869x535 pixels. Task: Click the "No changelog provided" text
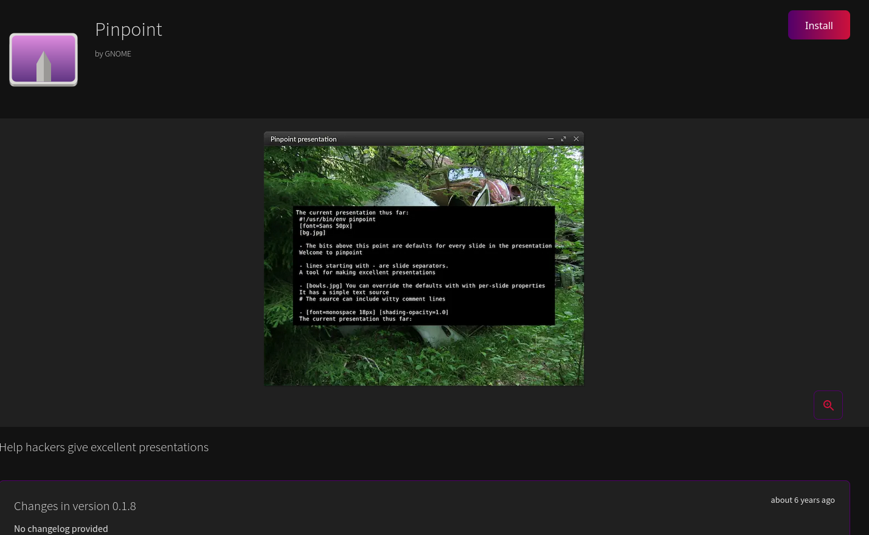pos(61,528)
